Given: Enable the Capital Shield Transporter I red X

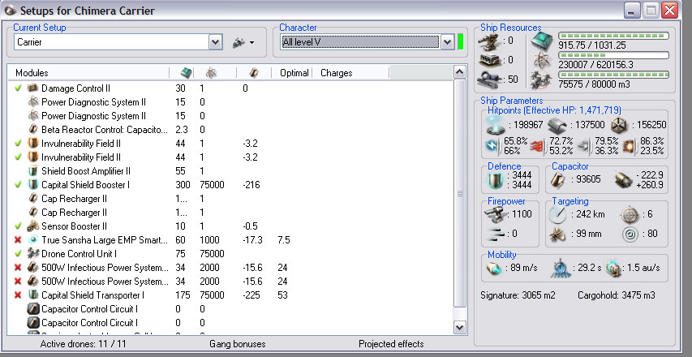Looking at the screenshot, I should (x=18, y=295).
